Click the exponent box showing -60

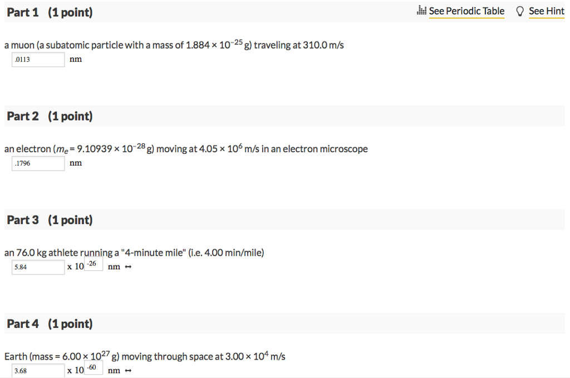tap(92, 367)
